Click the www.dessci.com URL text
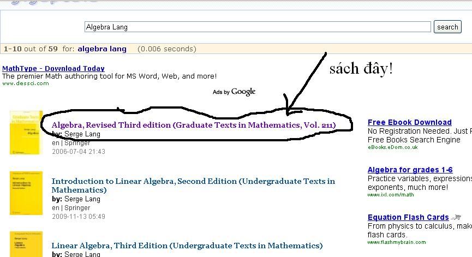Image resolution: width=472 pixels, height=257 pixels. (x=25, y=83)
